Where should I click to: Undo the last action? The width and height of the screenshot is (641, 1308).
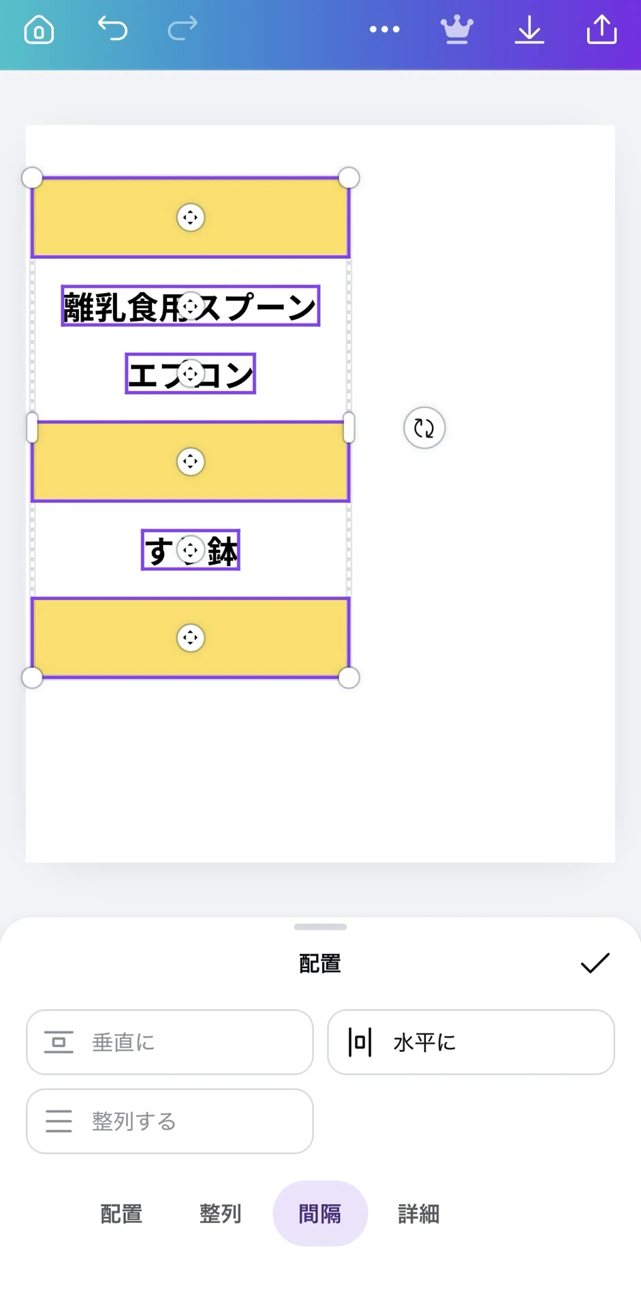pos(112,29)
